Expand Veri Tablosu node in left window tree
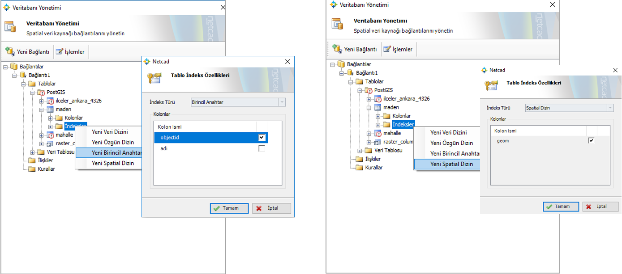 click(32, 152)
